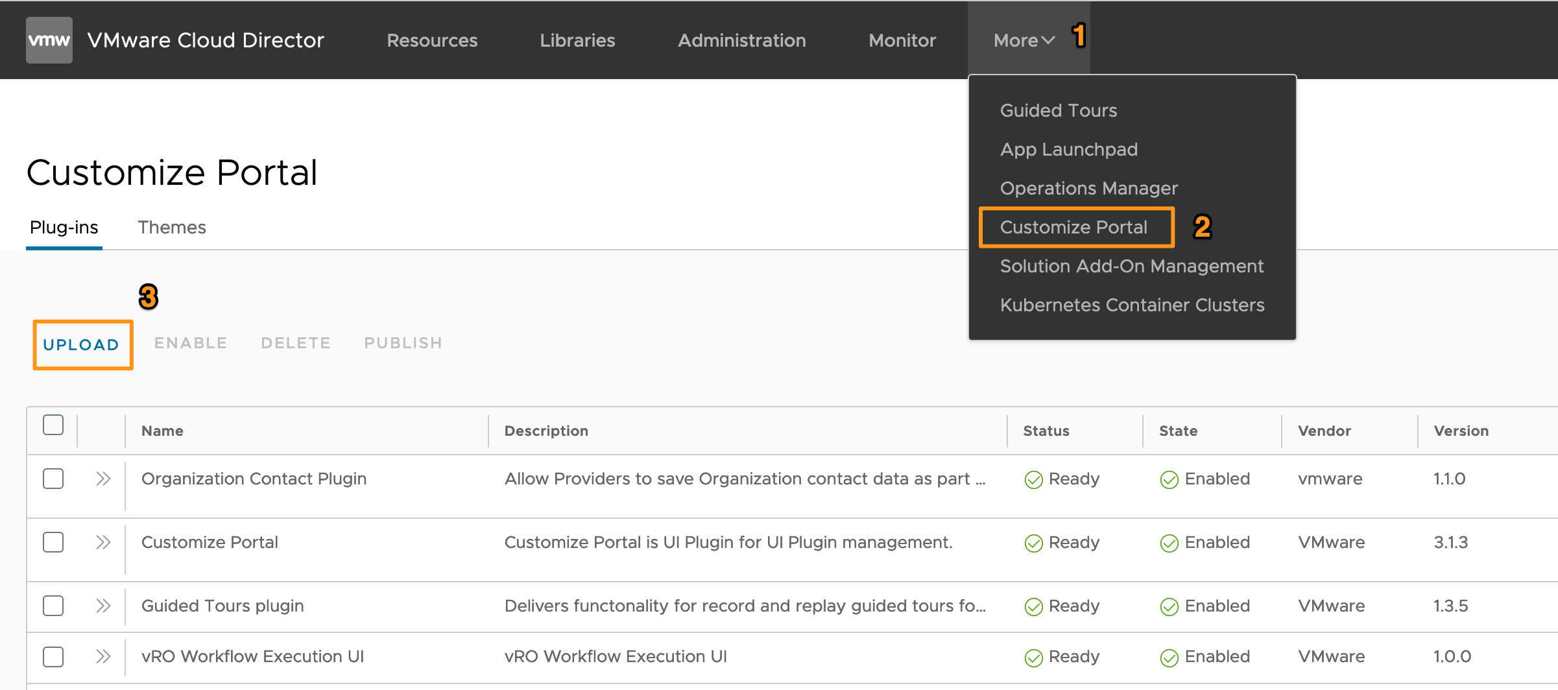Click the vmw logo icon
Screen dimensions: 1558x690
(49, 40)
